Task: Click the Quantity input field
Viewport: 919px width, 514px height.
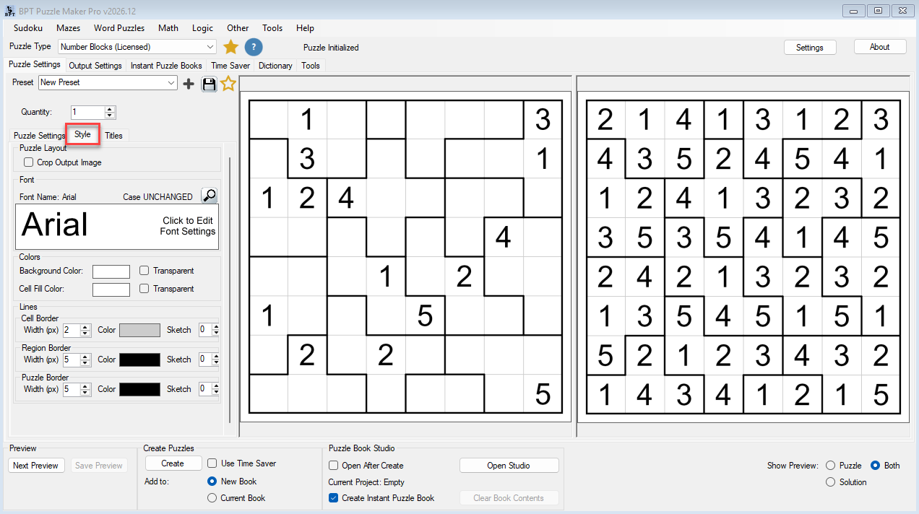Action: [87, 112]
